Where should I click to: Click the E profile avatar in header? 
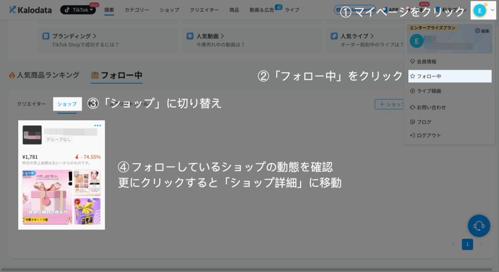coord(480,11)
